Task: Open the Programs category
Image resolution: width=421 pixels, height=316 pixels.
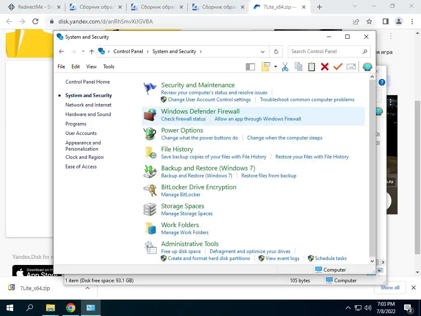Action: [76, 124]
